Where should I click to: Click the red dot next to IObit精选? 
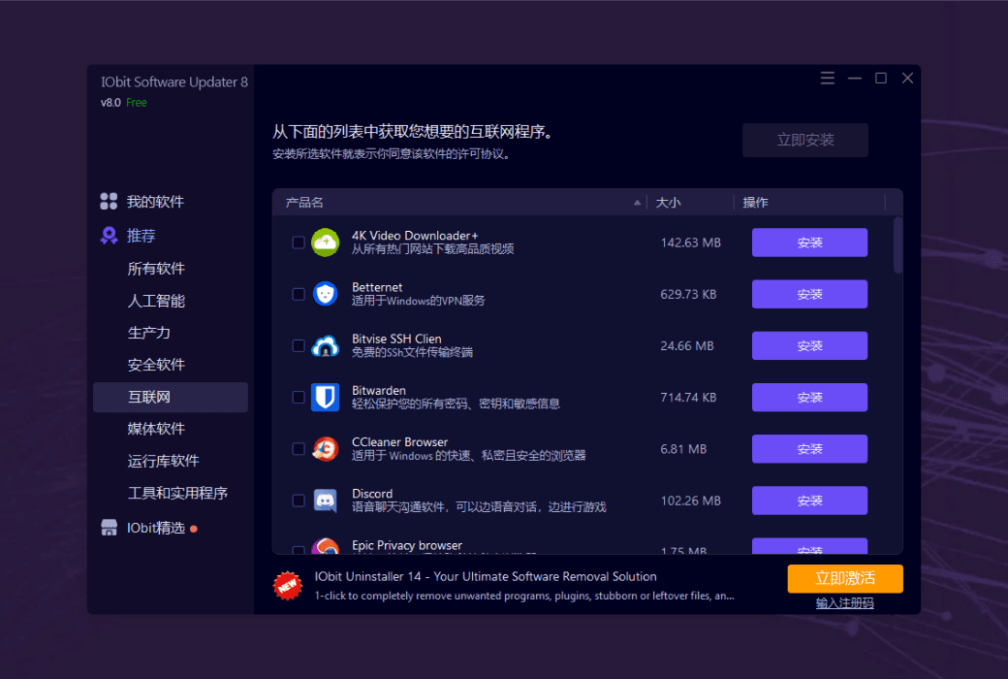point(194,529)
